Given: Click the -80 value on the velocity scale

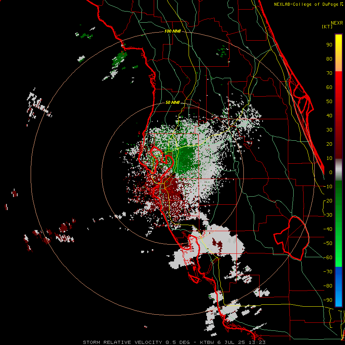Looking at the screenshot, I should pos(328,286).
